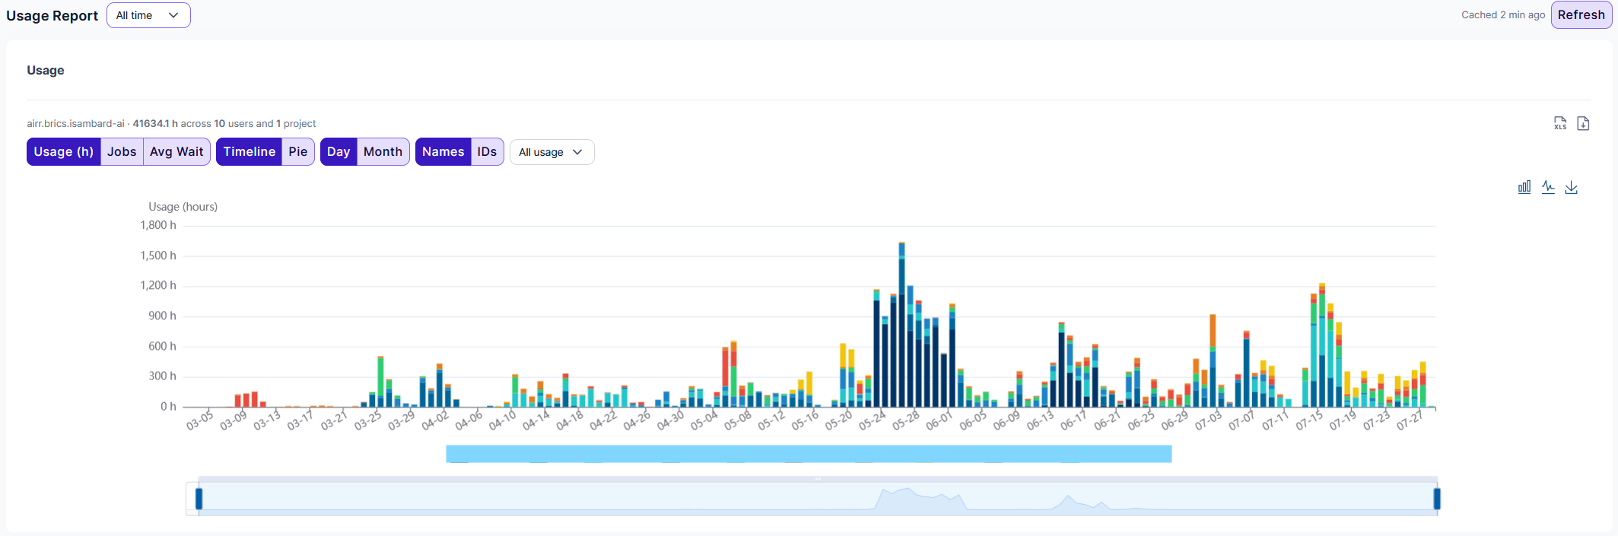1618x536 pixels.
Task: Open the All time range dropdown
Action: click(148, 15)
